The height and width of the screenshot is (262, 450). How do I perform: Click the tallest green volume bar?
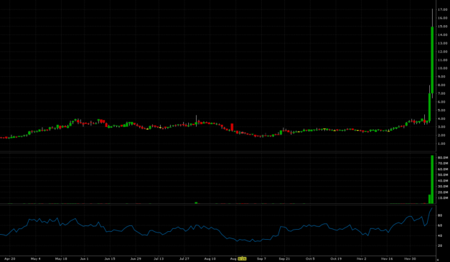tap(432, 179)
